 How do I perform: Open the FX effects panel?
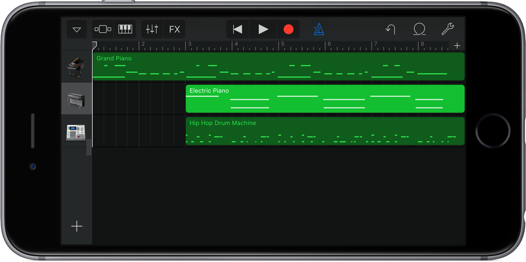(174, 29)
